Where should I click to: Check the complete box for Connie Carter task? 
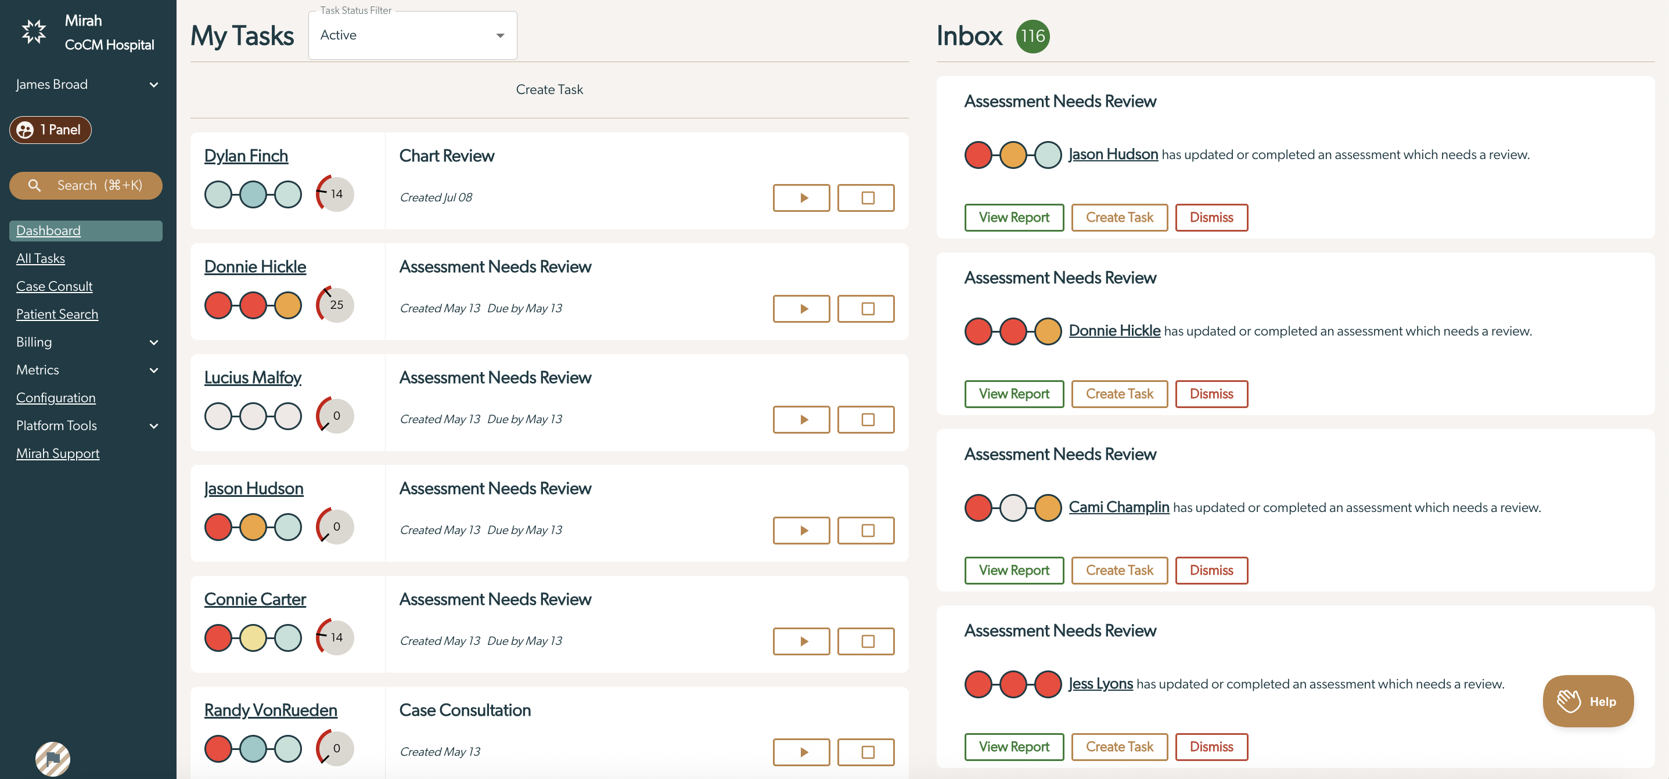tap(866, 641)
